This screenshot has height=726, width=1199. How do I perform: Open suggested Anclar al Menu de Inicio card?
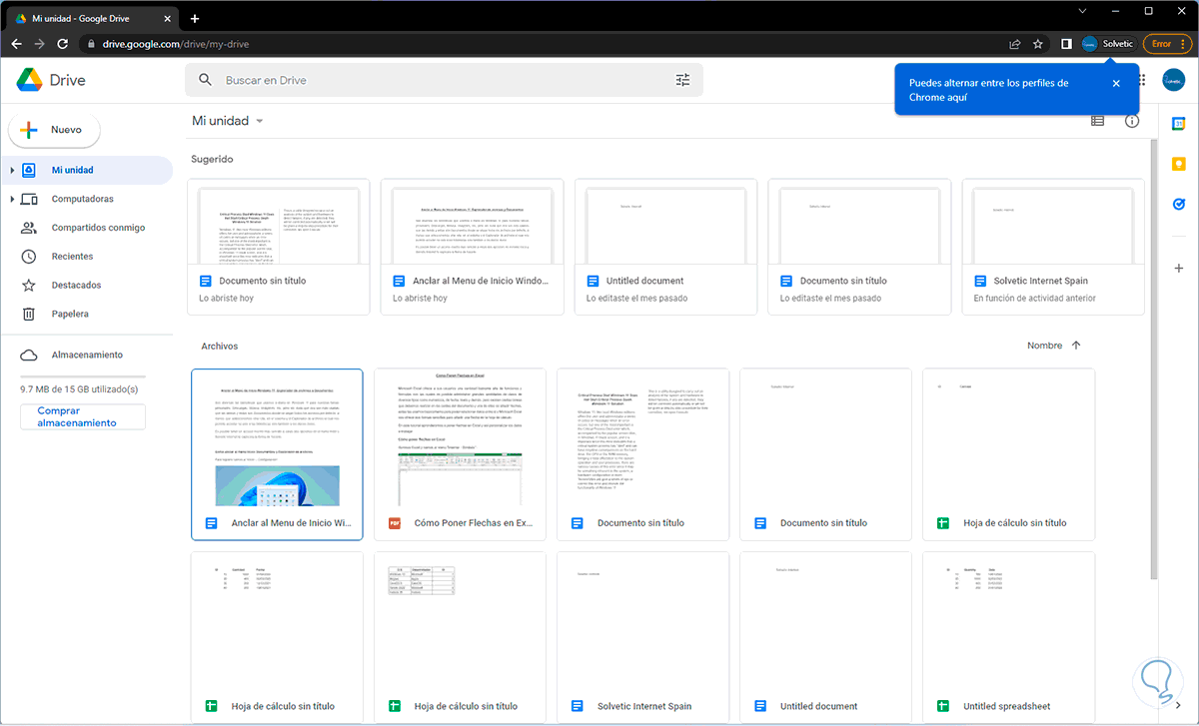(x=472, y=247)
